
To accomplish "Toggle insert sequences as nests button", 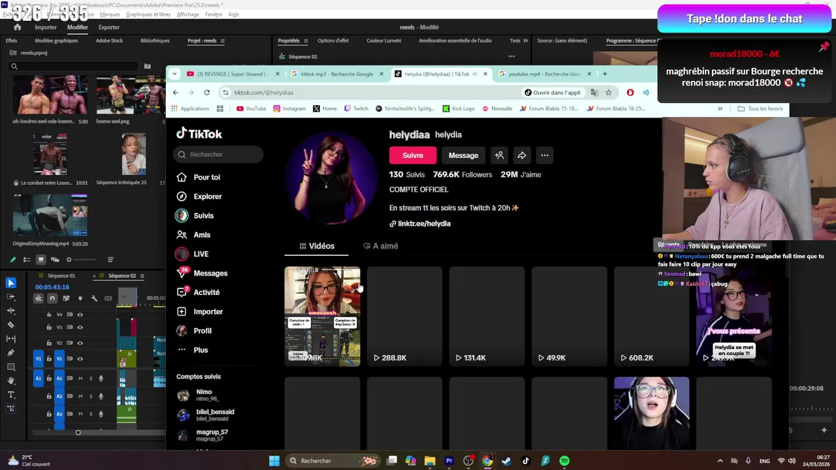I will tap(39, 298).
